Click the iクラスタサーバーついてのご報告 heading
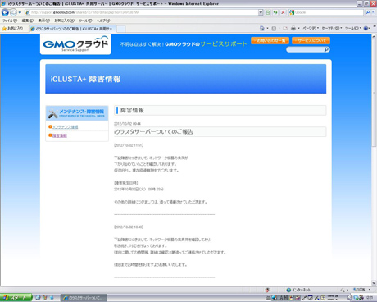 153,132
